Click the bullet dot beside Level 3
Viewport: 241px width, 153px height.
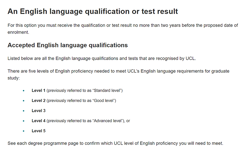pyautogui.click(x=23, y=111)
